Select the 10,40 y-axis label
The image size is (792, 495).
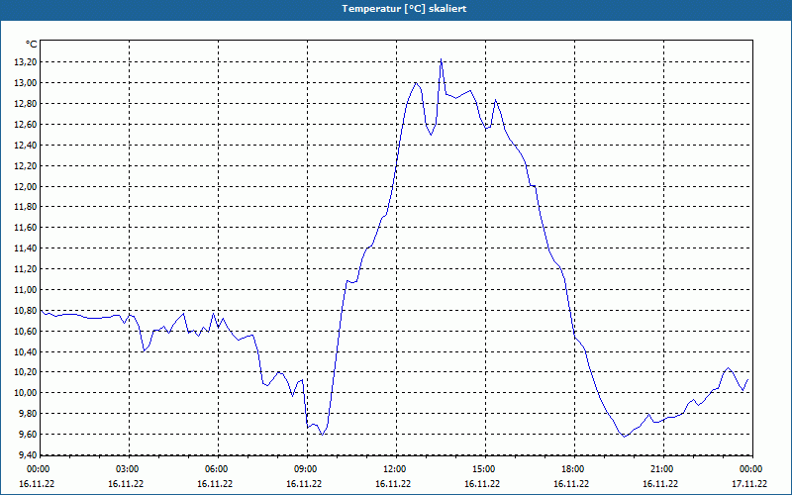point(27,351)
